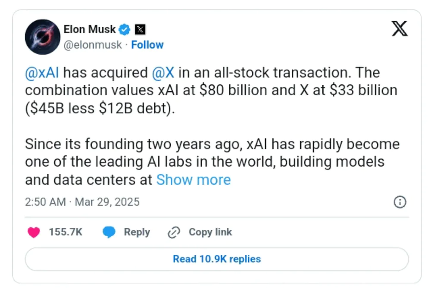Expand the post with Show more
The height and width of the screenshot is (288, 431).
click(193, 180)
